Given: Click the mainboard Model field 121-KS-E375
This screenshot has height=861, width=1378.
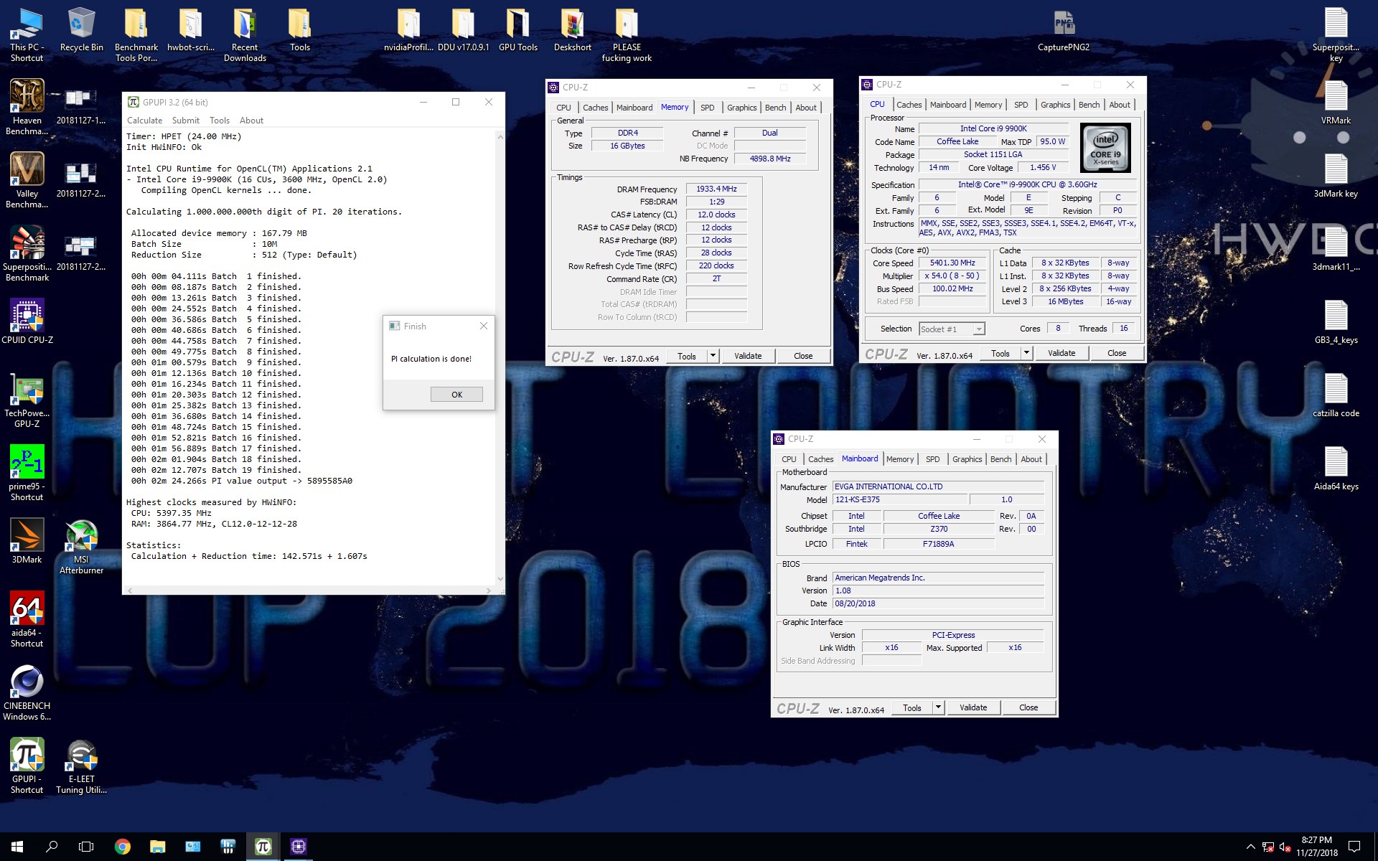Looking at the screenshot, I should tap(899, 499).
